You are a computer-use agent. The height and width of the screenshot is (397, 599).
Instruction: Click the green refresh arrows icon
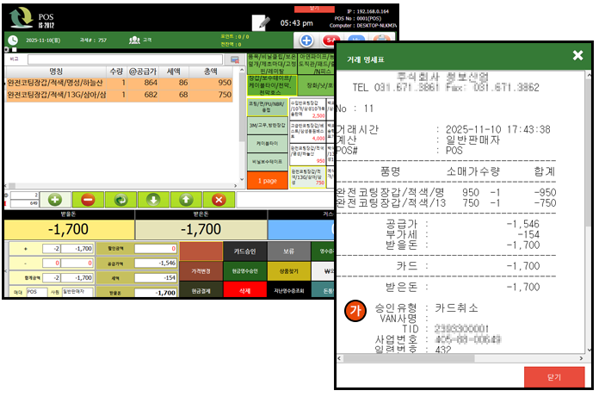coord(120,200)
